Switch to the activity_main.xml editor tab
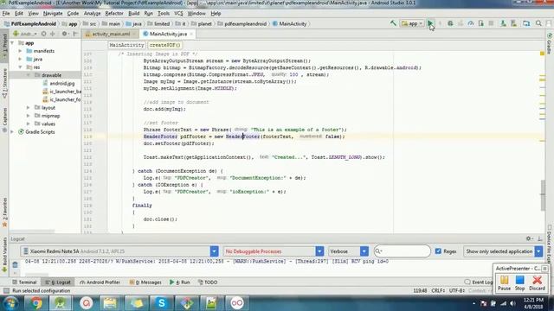 (111, 34)
